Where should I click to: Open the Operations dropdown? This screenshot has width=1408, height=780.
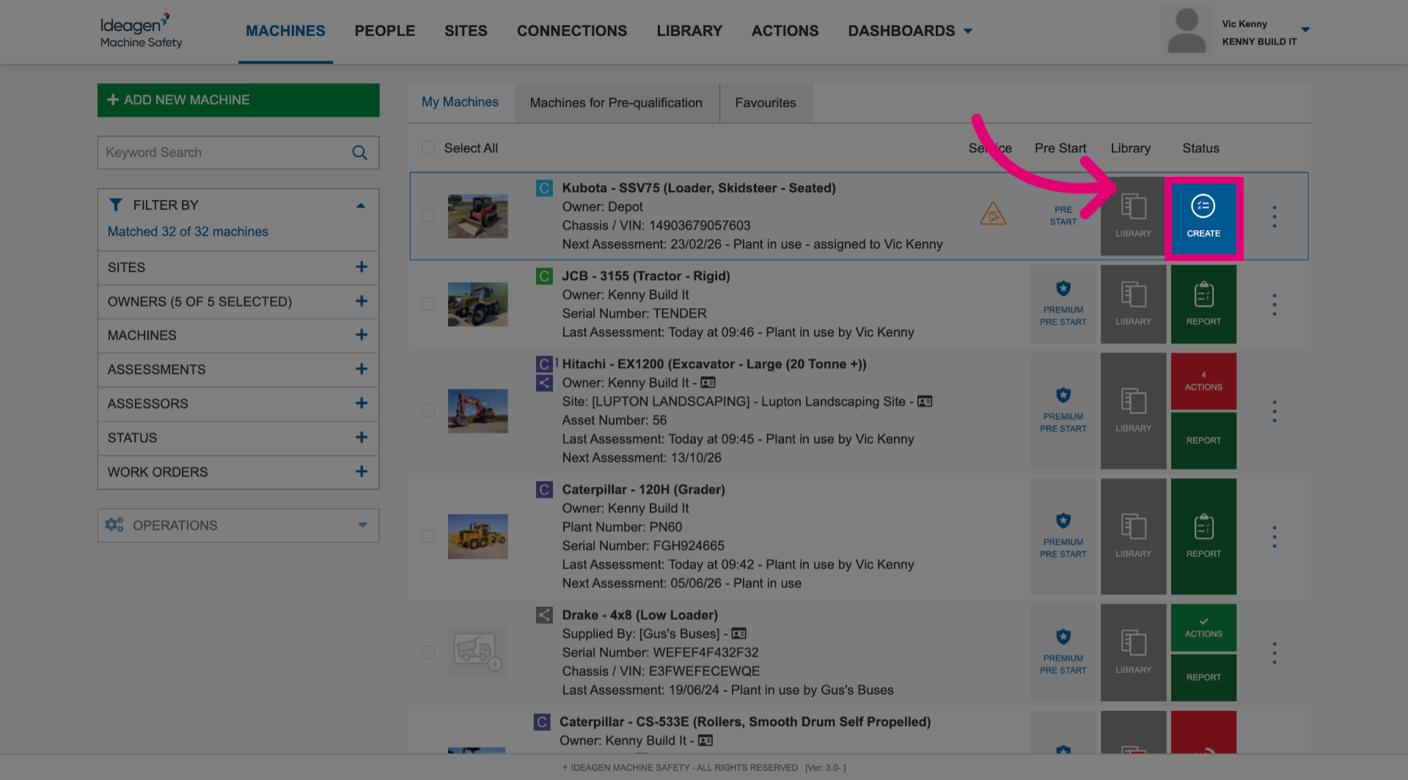tap(238, 526)
